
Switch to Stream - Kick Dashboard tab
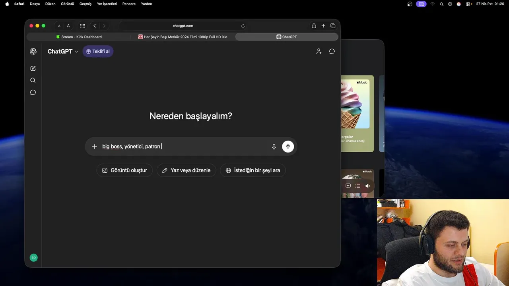79,37
